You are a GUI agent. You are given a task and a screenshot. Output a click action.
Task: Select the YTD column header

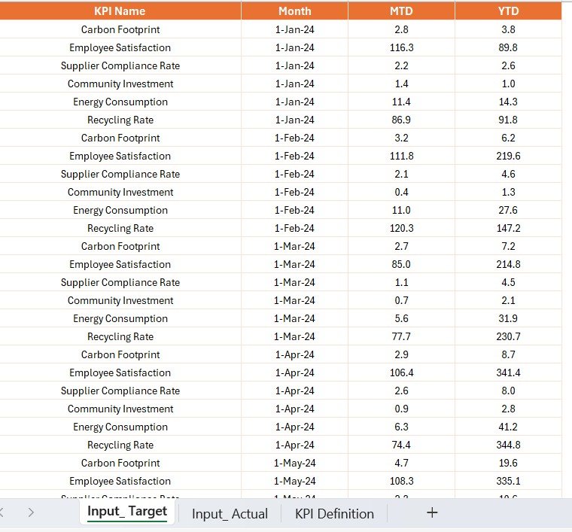508,11
